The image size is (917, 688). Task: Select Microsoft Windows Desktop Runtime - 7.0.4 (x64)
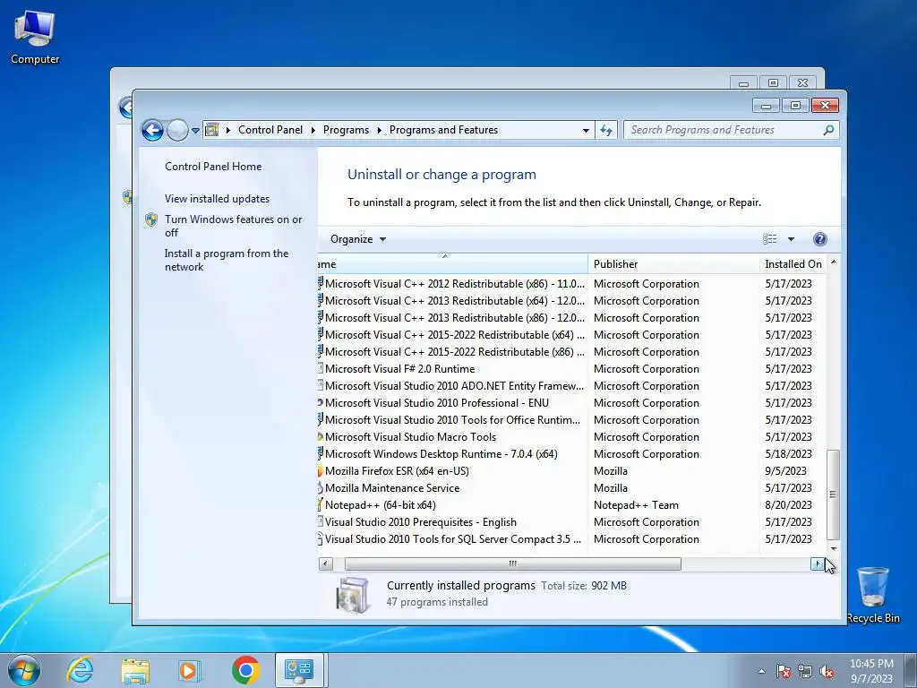point(572,454)
